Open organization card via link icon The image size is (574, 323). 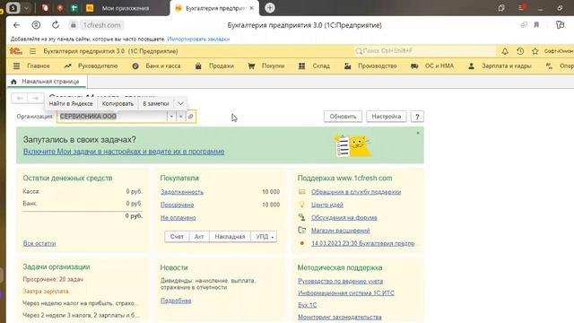[x=190, y=117]
